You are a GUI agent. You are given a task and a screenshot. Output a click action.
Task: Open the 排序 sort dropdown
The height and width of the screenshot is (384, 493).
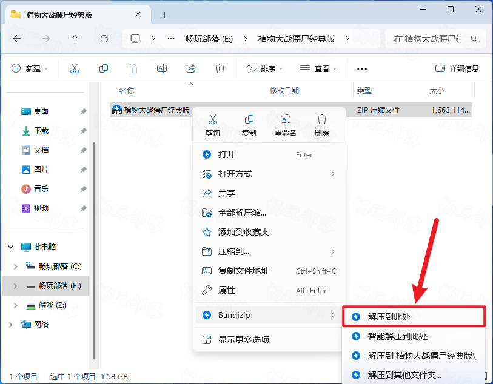point(264,68)
